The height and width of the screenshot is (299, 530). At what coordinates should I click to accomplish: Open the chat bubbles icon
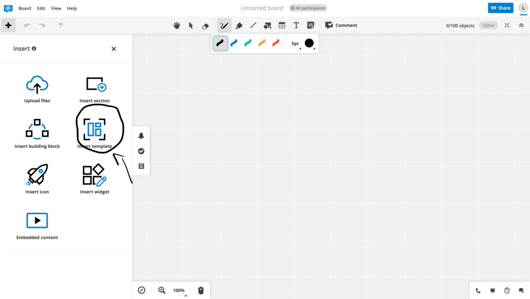pos(521,291)
